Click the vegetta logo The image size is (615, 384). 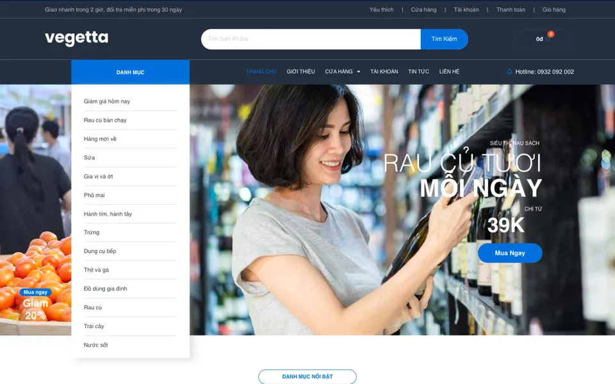click(x=76, y=38)
